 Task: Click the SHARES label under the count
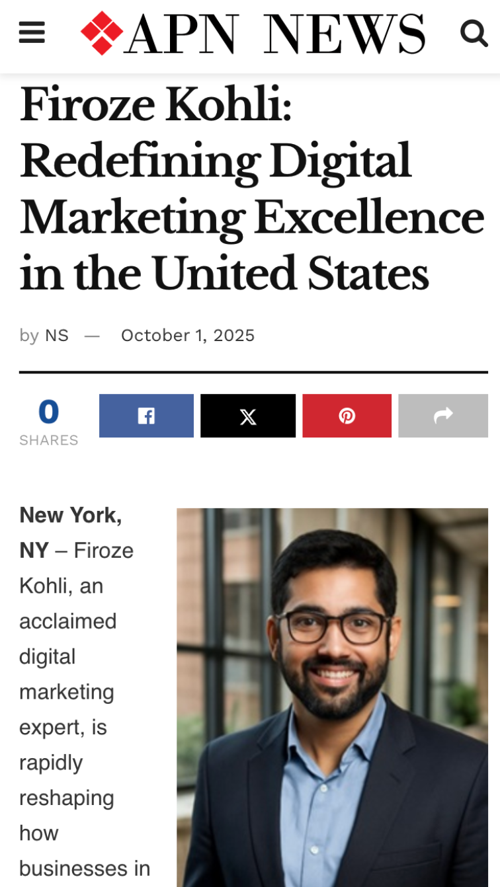48,440
